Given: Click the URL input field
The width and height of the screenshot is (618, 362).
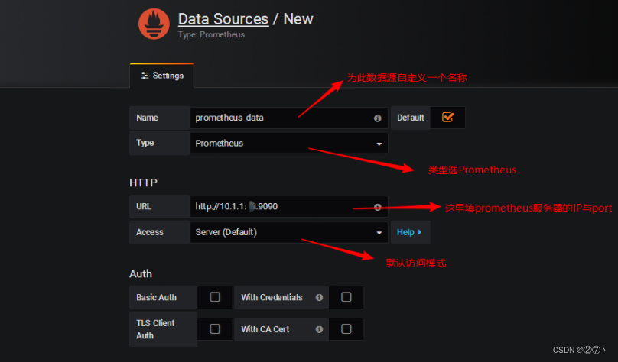Looking at the screenshot, I should pos(289,206).
